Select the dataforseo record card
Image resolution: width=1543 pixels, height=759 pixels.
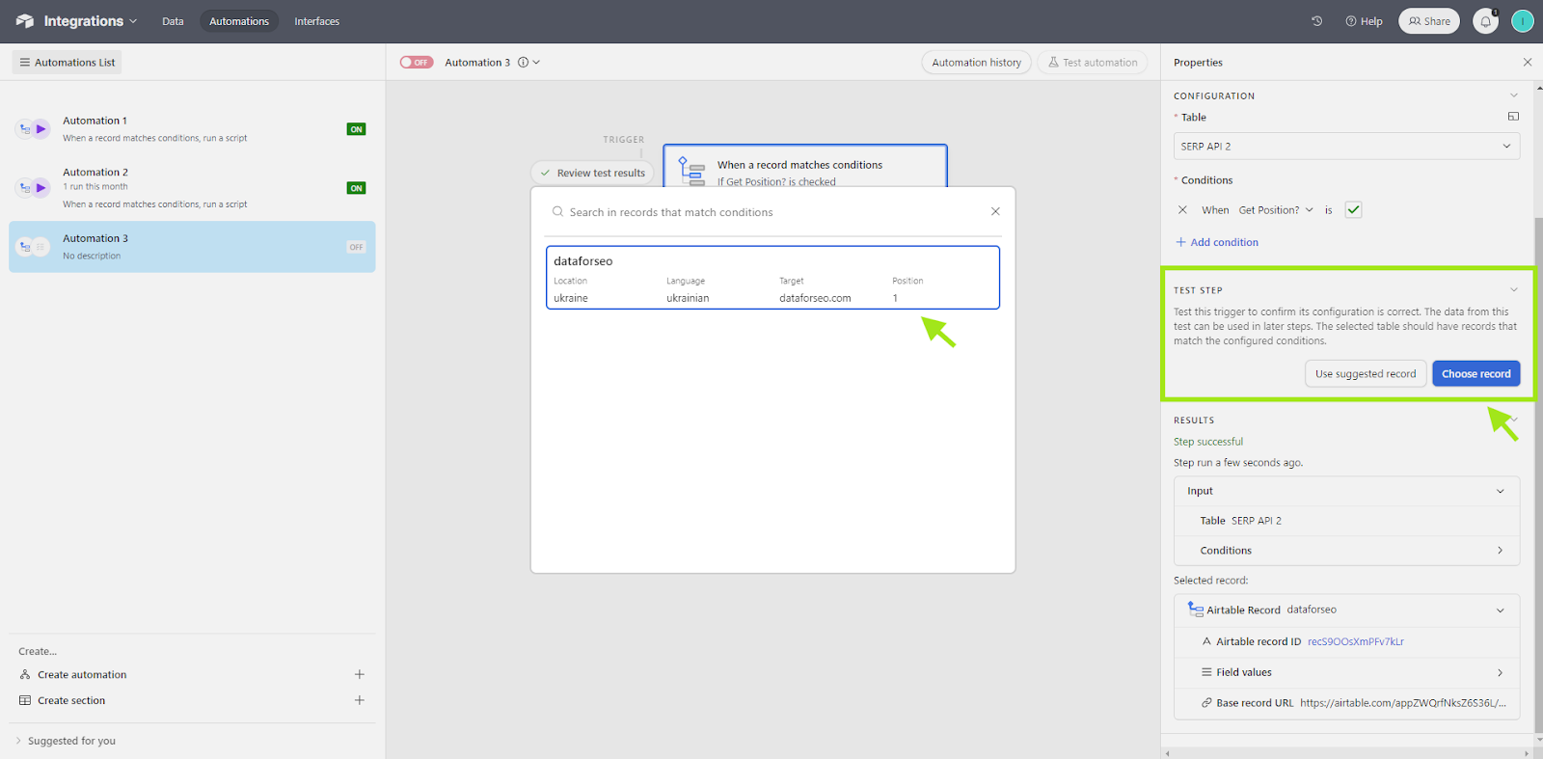772,278
